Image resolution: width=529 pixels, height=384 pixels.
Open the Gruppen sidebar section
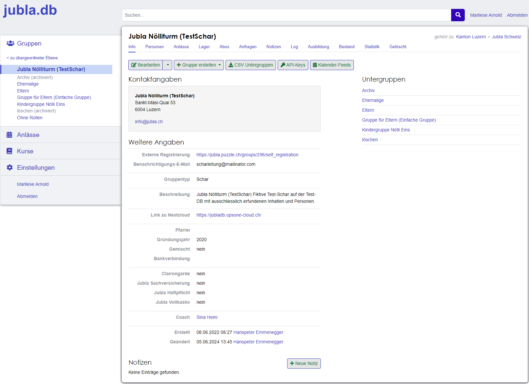tap(29, 43)
